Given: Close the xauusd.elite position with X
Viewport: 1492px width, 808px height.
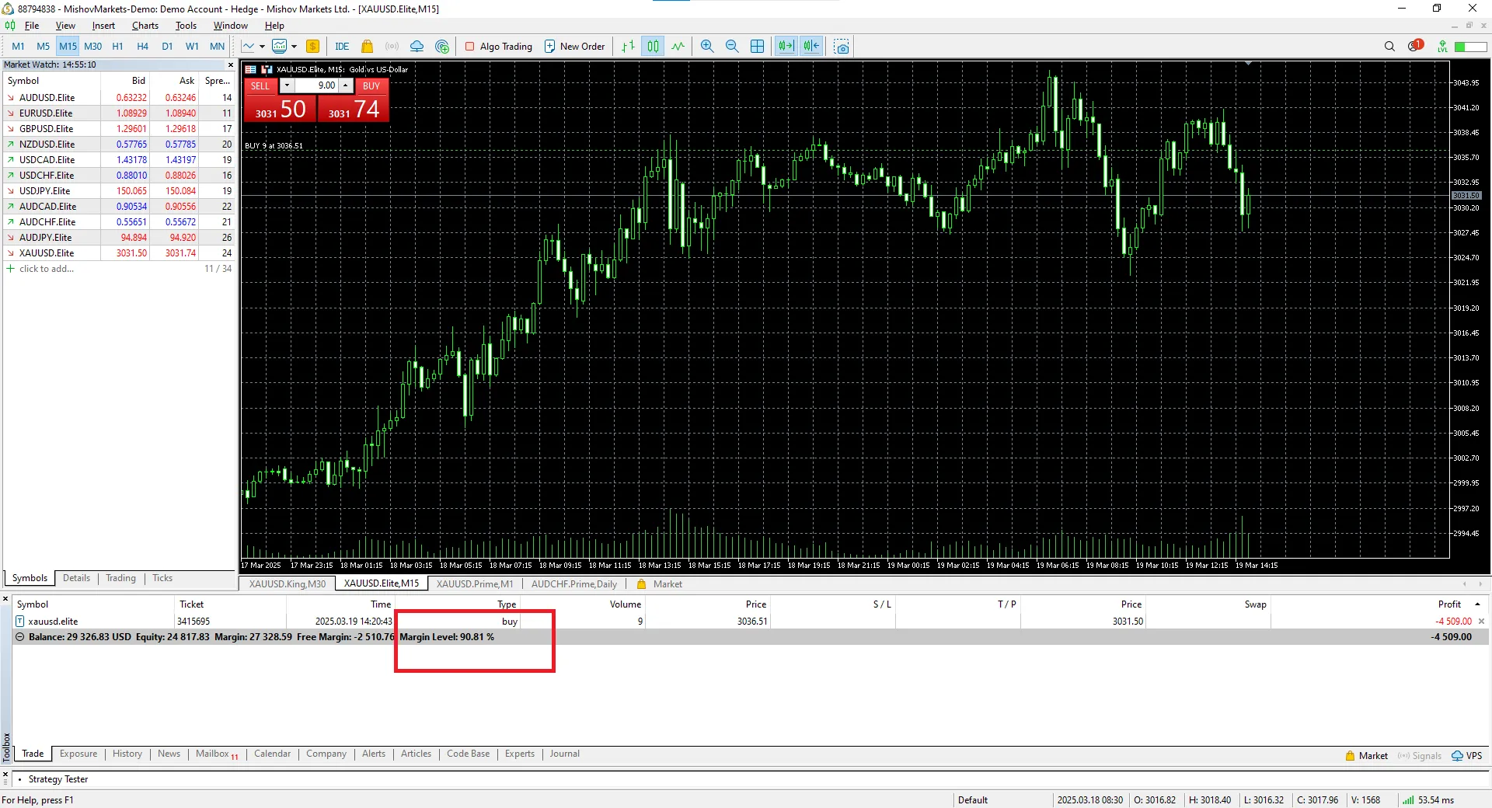Looking at the screenshot, I should (x=1481, y=622).
